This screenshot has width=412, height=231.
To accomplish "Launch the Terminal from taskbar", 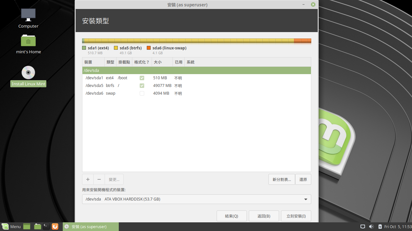I will 46,227.
